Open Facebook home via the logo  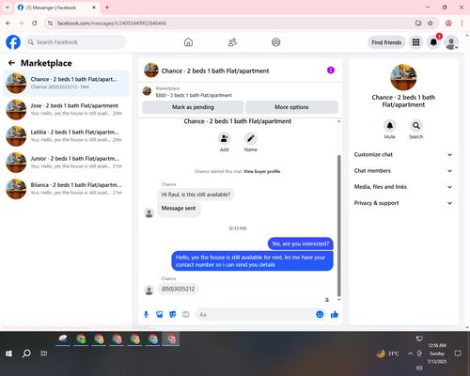click(13, 42)
